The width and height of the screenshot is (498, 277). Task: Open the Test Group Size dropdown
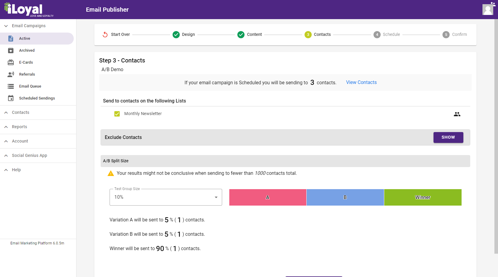(x=166, y=197)
